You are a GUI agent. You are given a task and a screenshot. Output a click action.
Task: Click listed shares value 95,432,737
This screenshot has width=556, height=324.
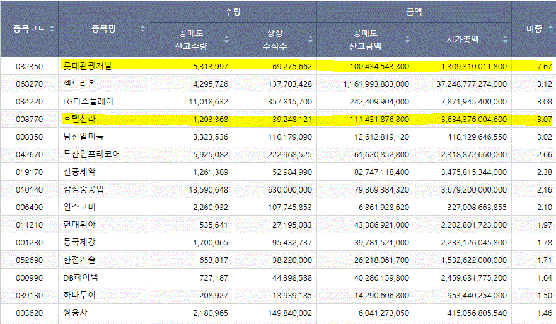pos(292,243)
